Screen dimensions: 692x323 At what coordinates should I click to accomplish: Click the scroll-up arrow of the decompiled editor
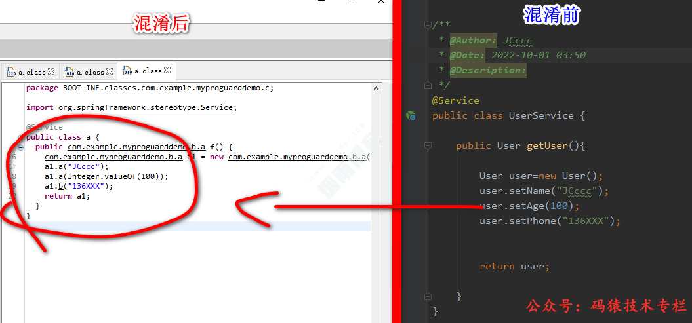pos(377,88)
